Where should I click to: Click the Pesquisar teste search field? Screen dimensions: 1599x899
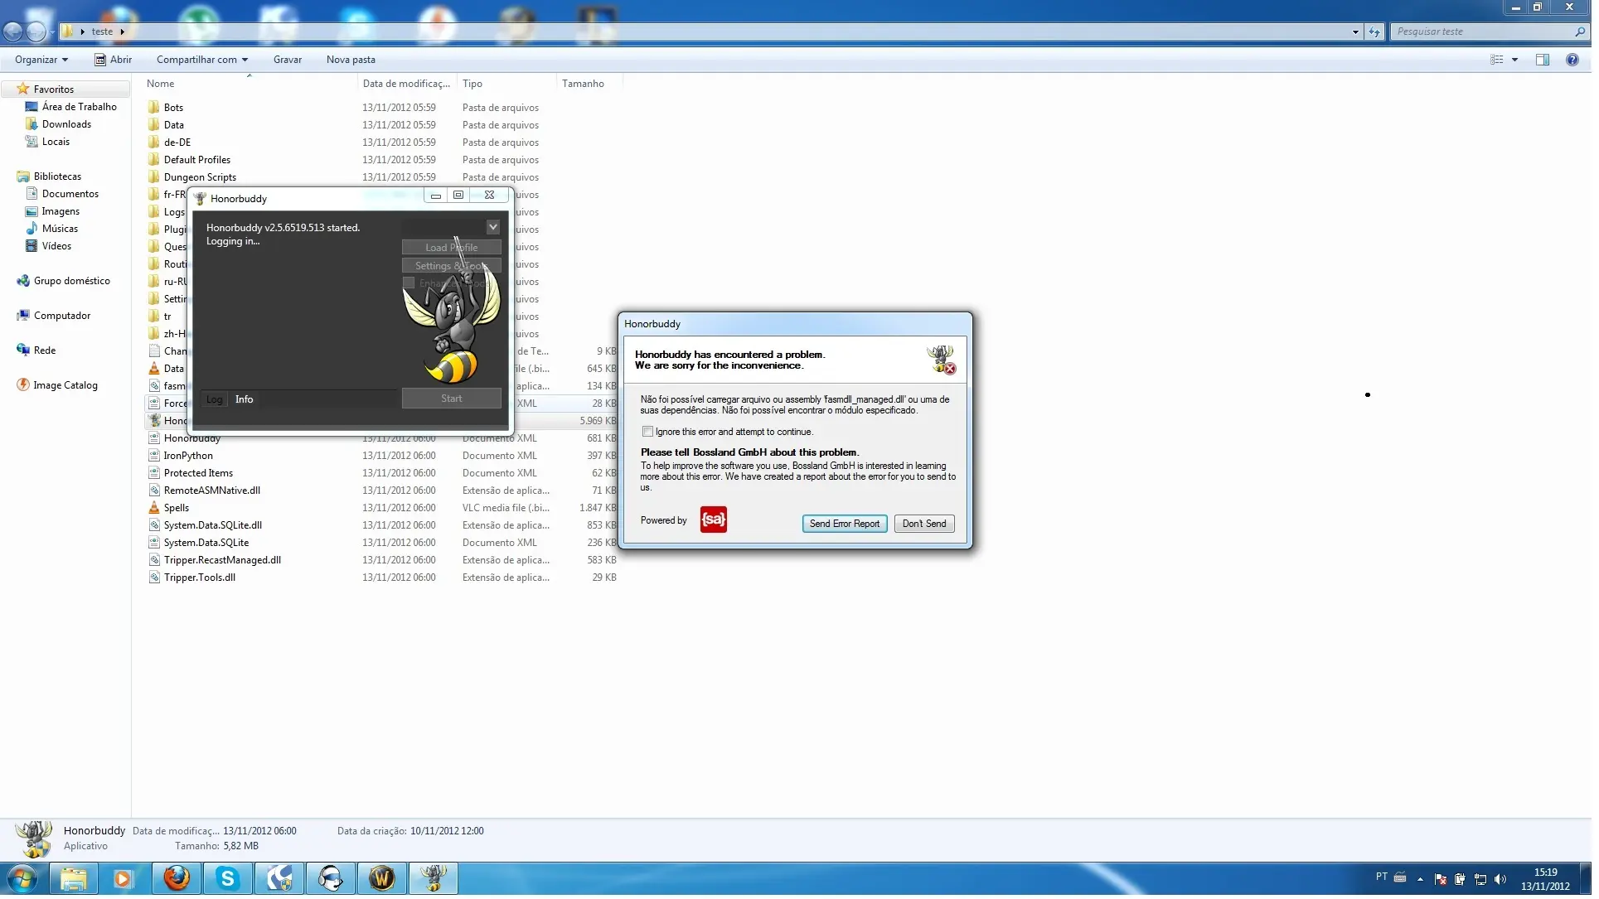(1490, 31)
